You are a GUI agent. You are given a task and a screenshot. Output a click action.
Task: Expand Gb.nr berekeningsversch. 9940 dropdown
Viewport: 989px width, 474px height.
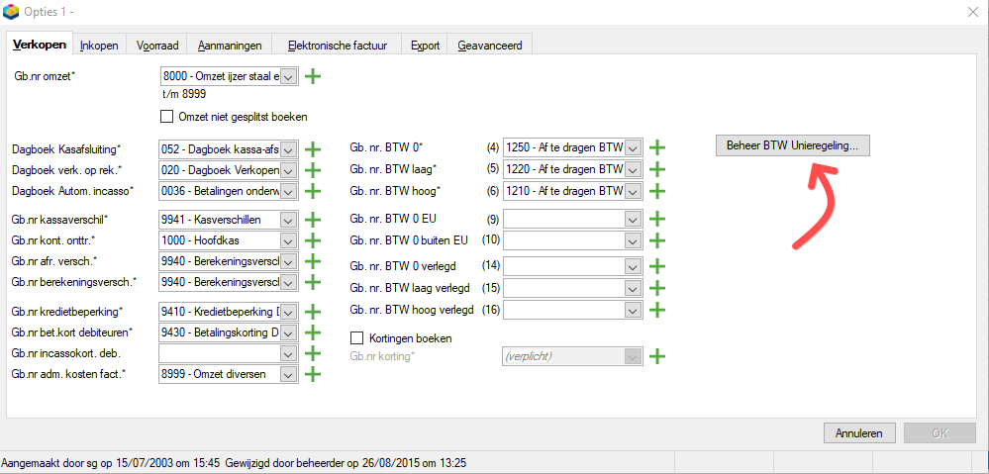pos(288,281)
